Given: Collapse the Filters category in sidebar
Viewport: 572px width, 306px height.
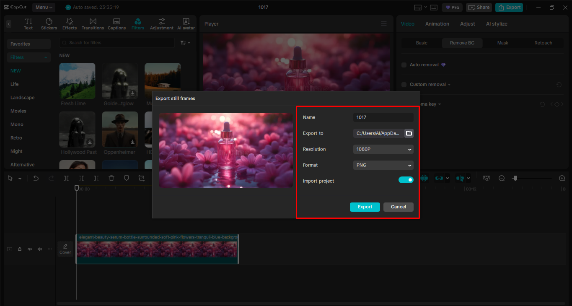Looking at the screenshot, I should click(45, 57).
